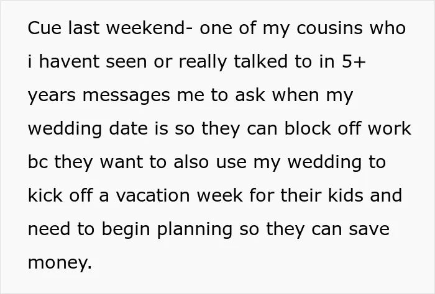
Task: Click the word "years"
Action: pyautogui.click(x=52, y=96)
